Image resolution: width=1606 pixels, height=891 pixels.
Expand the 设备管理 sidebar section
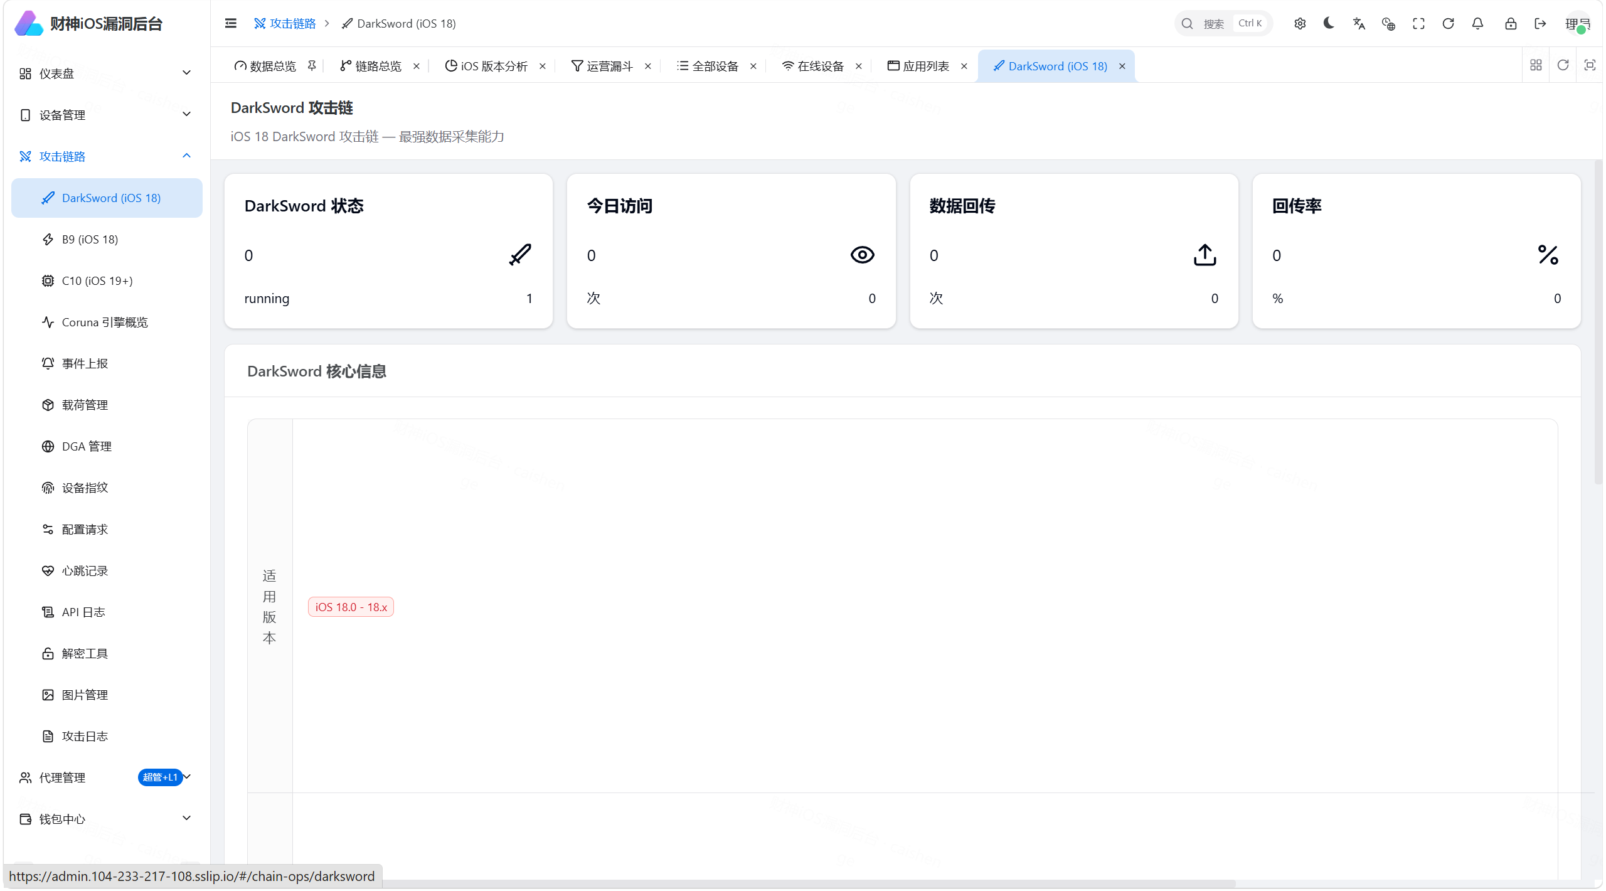[107, 115]
